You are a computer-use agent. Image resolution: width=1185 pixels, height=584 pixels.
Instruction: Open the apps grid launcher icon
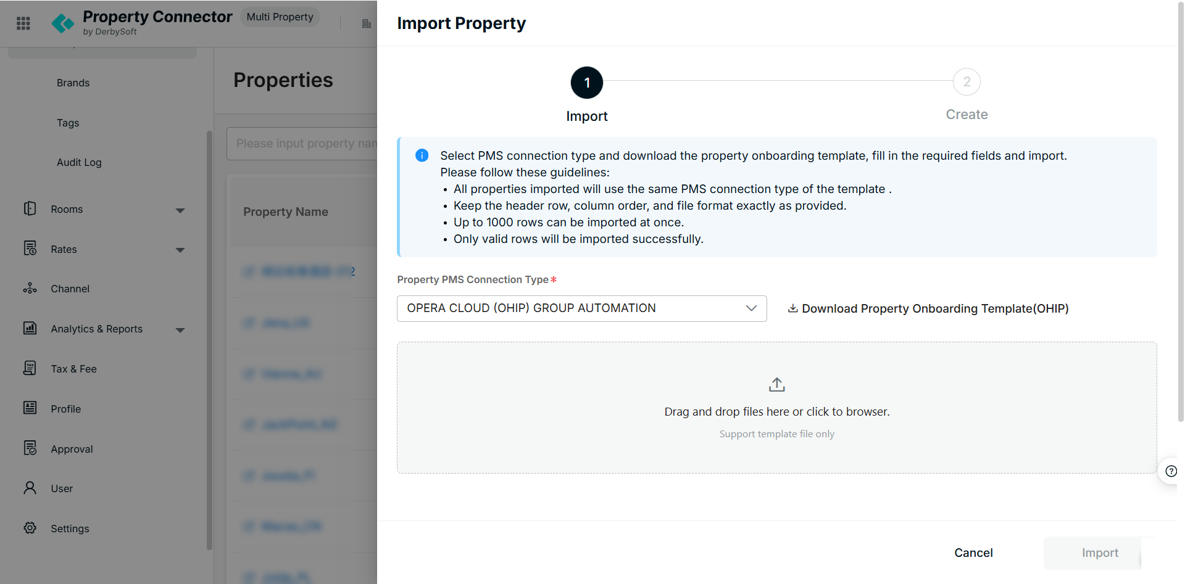pos(23,23)
